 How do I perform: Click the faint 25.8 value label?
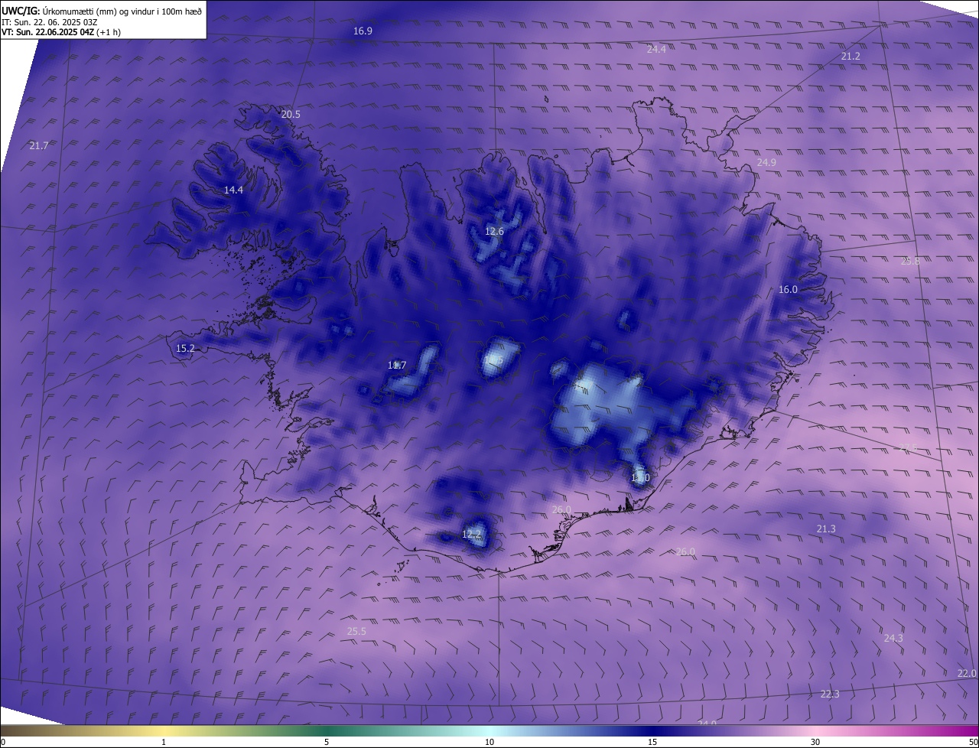(910, 262)
